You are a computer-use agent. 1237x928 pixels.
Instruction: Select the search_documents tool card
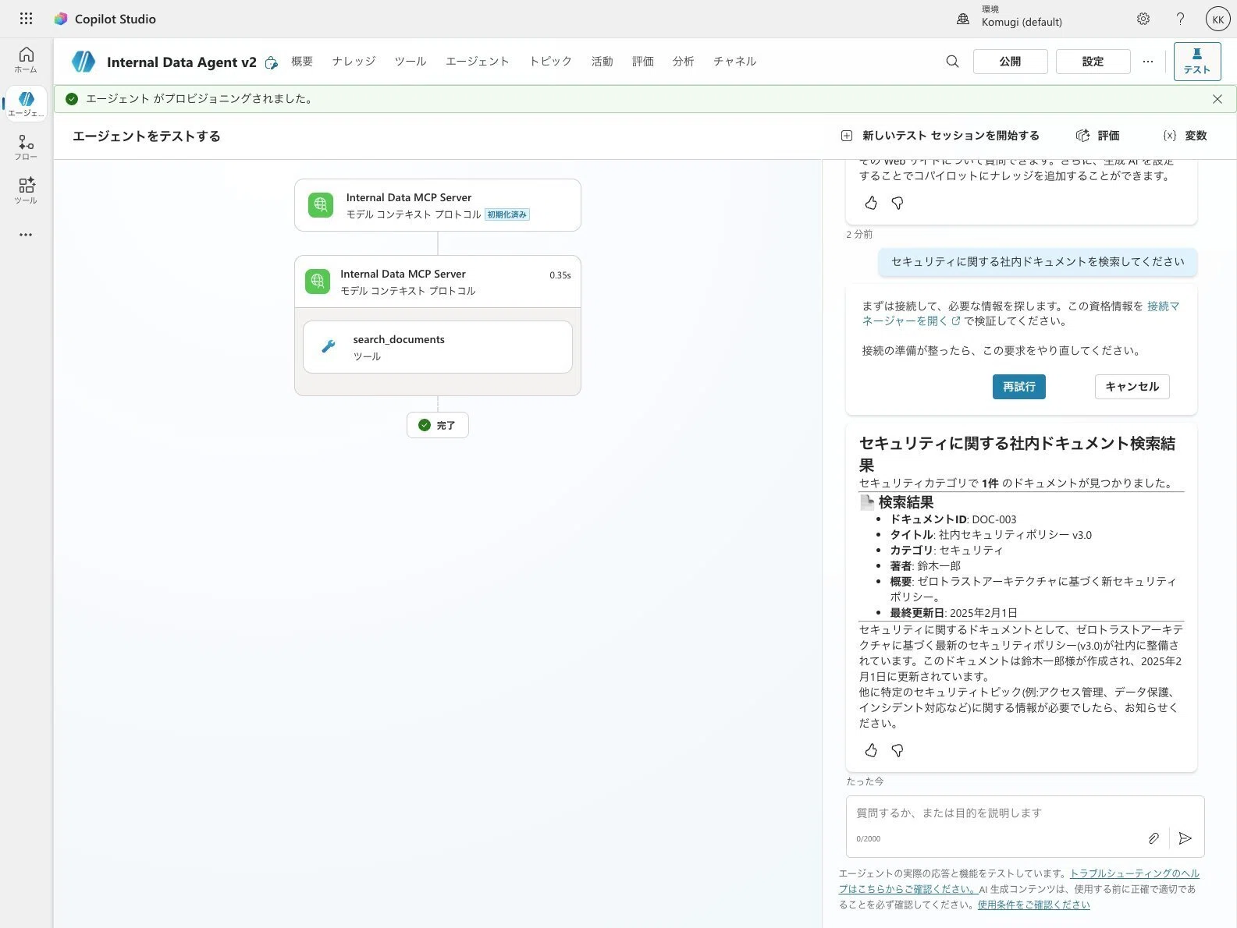(x=438, y=347)
